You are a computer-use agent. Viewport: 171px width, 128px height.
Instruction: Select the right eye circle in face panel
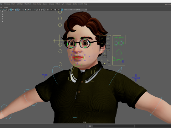coord(121,43)
